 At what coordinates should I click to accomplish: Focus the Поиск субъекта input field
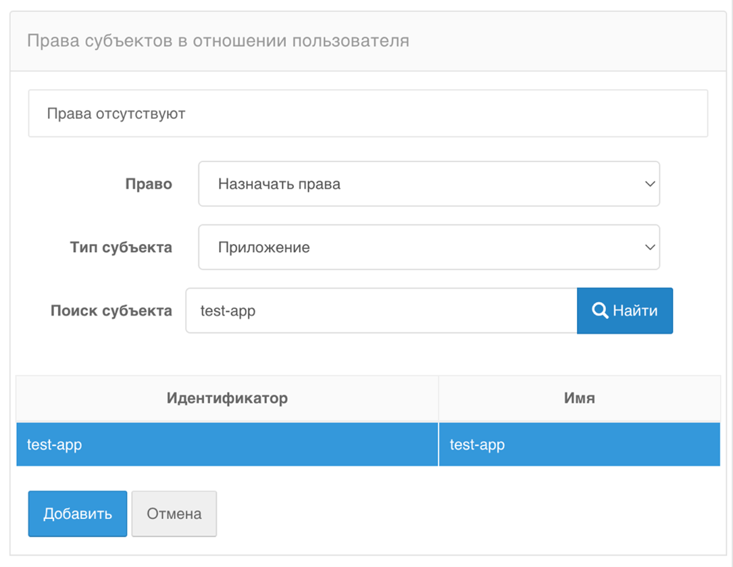[381, 311]
